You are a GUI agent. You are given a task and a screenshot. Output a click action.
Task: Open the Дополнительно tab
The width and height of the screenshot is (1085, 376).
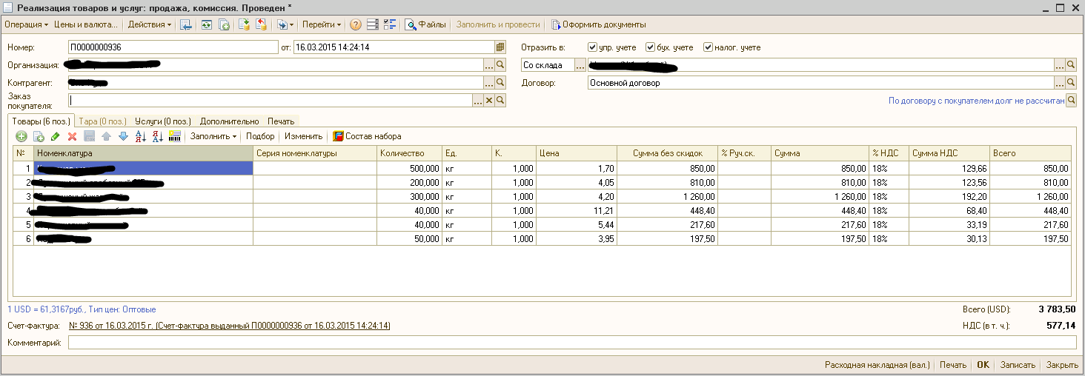coord(229,121)
